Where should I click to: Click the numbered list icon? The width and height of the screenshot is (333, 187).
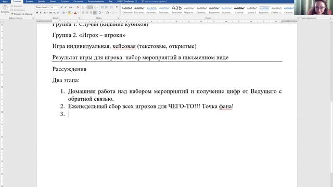pos(90,7)
